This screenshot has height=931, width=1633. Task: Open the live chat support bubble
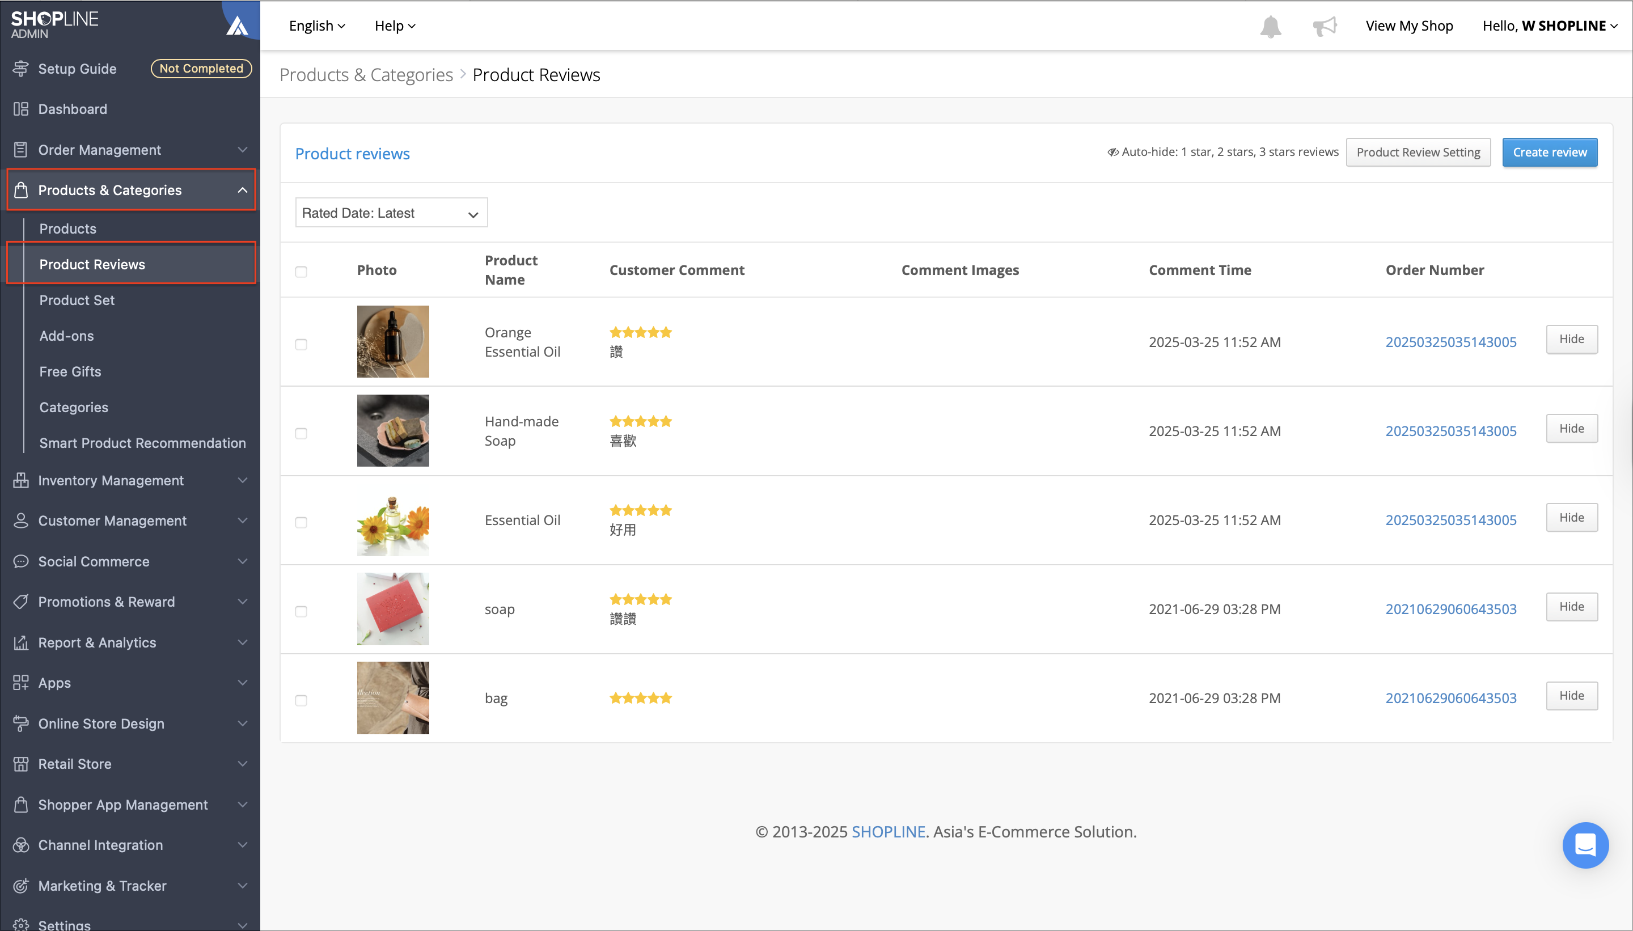[x=1585, y=845]
